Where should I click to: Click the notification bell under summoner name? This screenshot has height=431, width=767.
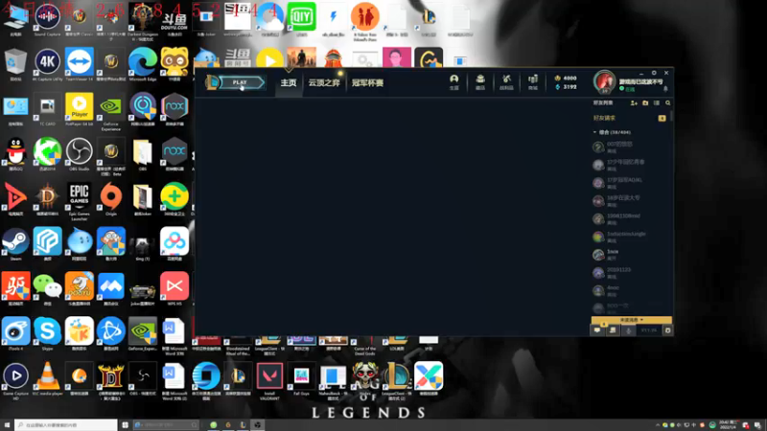(x=665, y=89)
